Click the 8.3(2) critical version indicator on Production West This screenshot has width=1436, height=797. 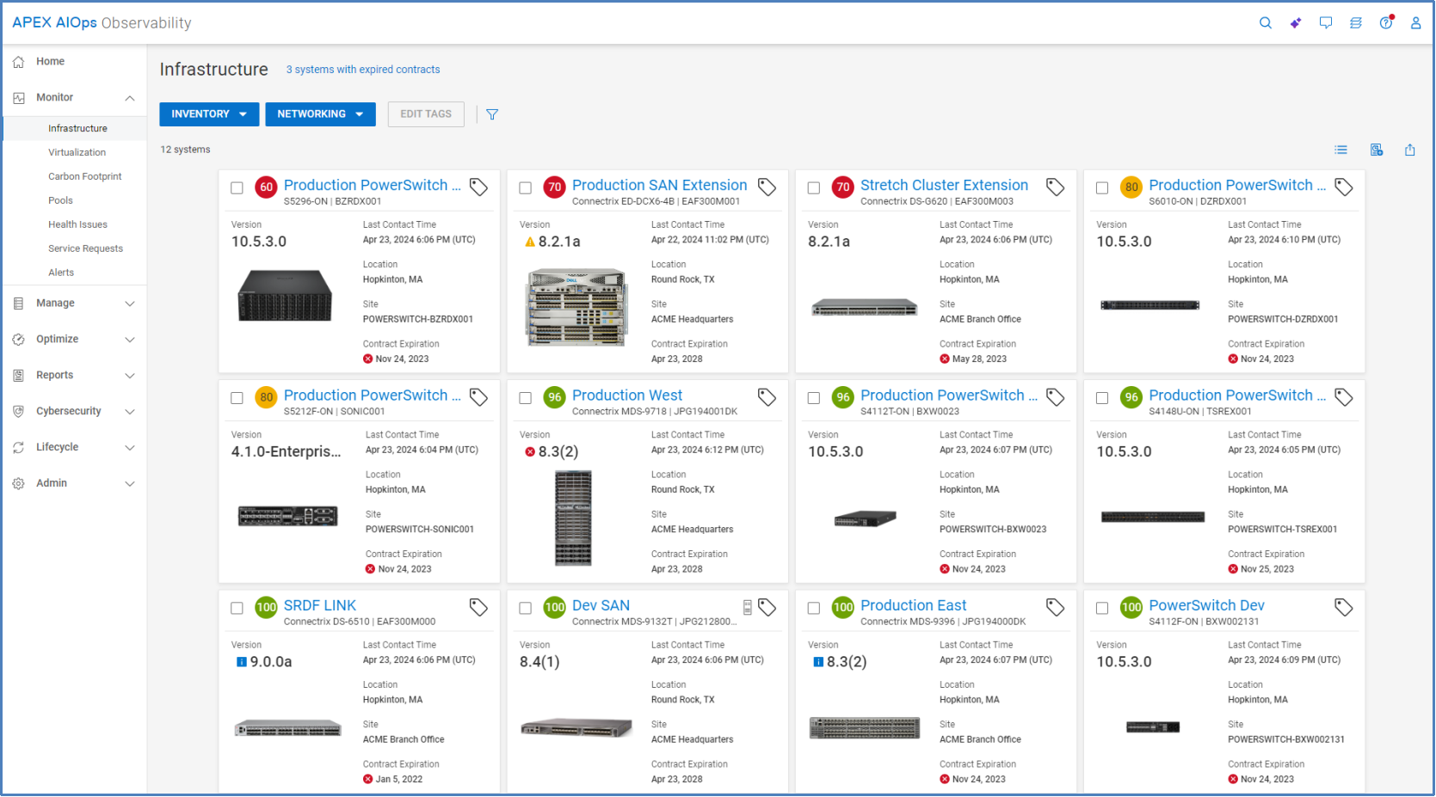530,452
